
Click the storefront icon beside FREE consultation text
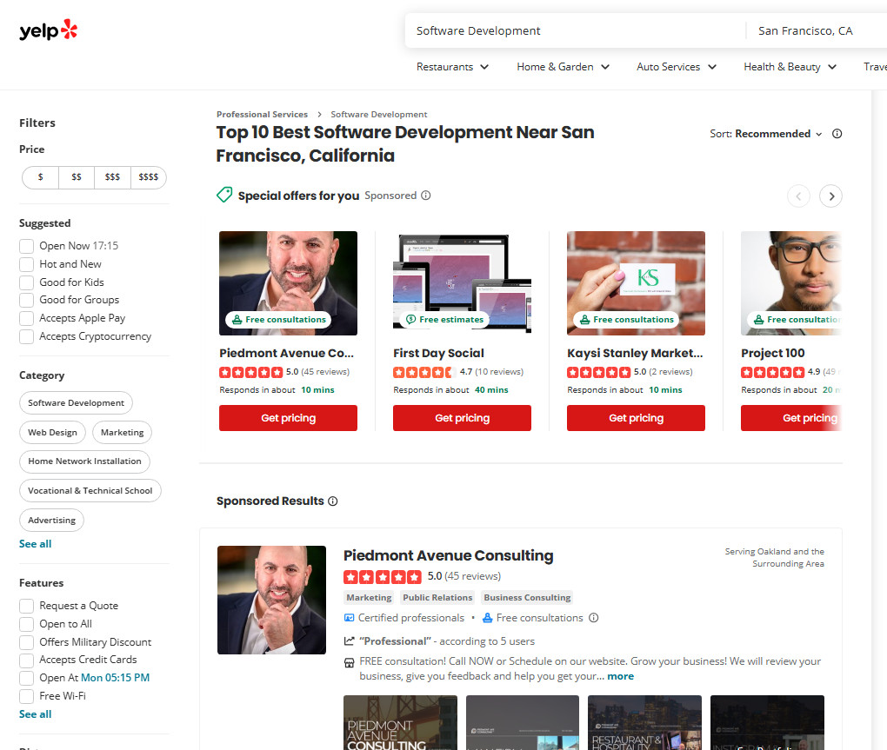pos(349,662)
